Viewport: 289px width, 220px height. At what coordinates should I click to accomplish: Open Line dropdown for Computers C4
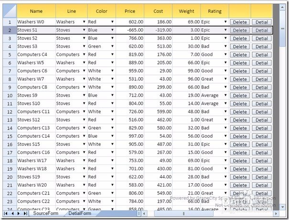tap(84, 55)
